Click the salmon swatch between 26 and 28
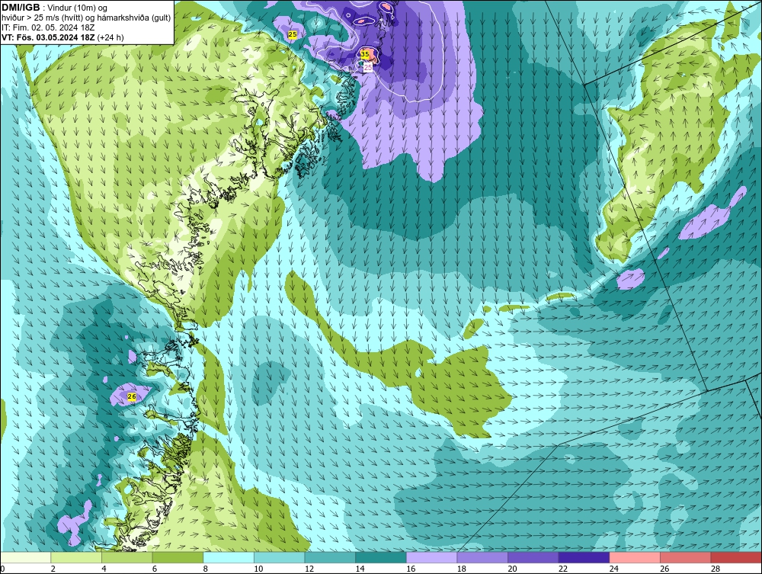This screenshot has height=574, width=762. tap(686, 557)
